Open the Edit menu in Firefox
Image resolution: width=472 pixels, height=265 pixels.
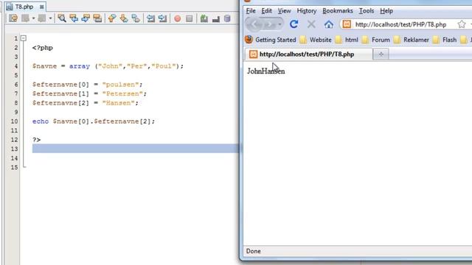266,11
